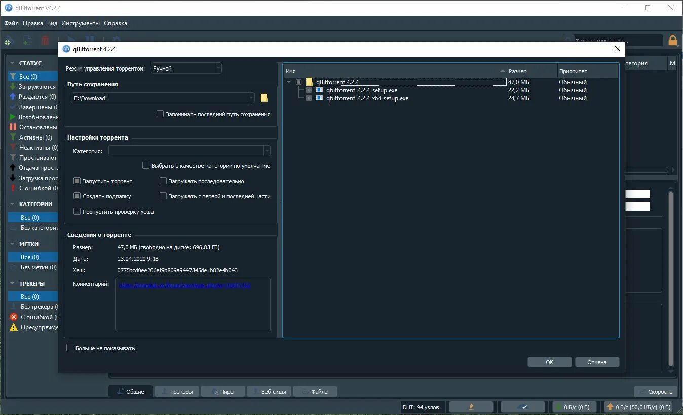This screenshot has width=683, height=415.
Task: Click the Resume torrent icon on the toolbar
Action: pyautogui.click(x=70, y=39)
